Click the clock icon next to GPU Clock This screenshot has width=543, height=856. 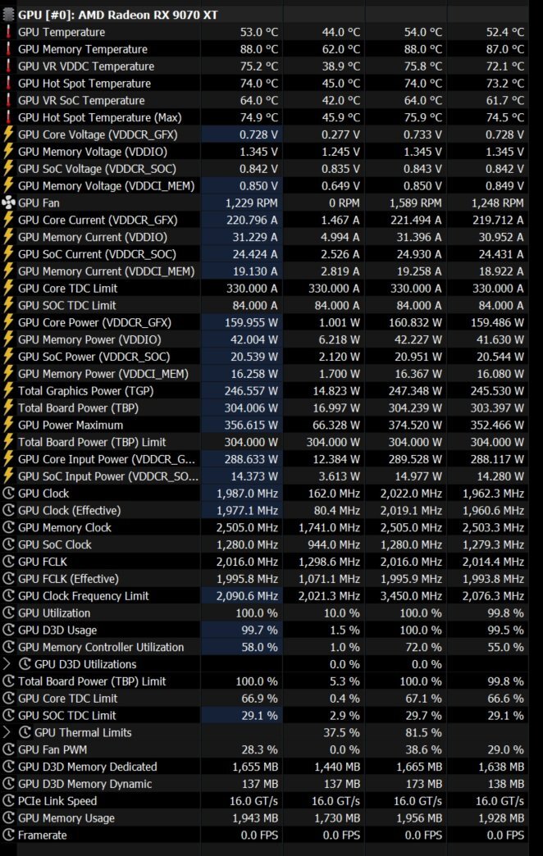(8, 494)
